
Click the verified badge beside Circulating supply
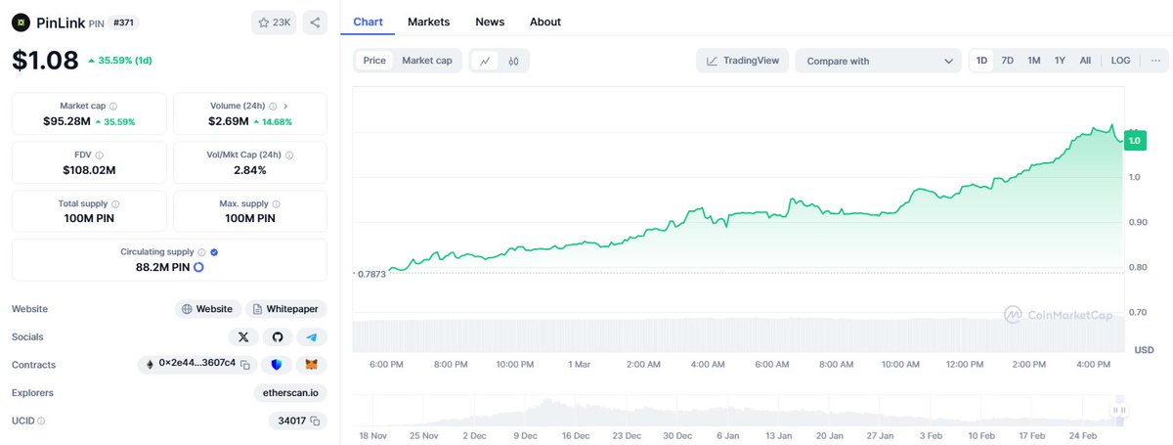(x=214, y=251)
